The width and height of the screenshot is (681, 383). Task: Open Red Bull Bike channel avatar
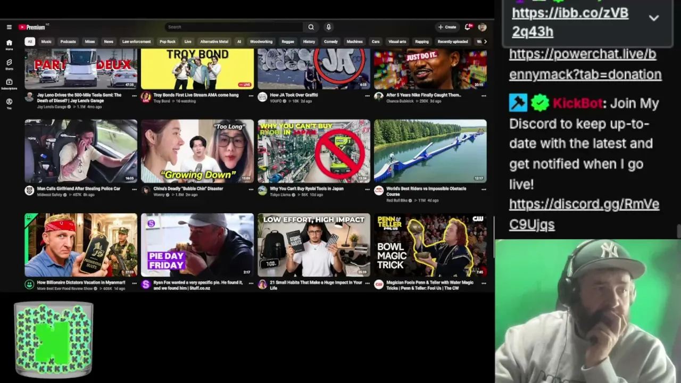click(378, 190)
